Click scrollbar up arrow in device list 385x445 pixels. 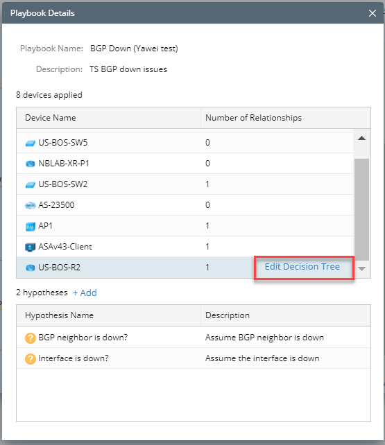pos(361,138)
